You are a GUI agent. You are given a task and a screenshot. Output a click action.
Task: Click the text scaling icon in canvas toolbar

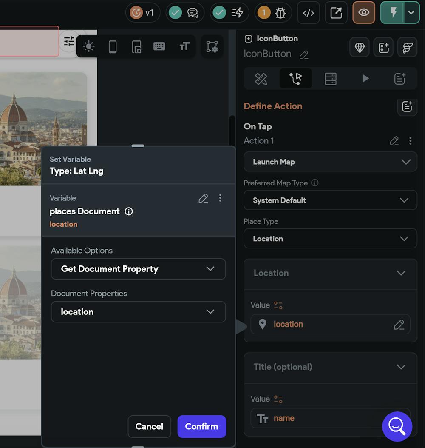tap(184, 46)
